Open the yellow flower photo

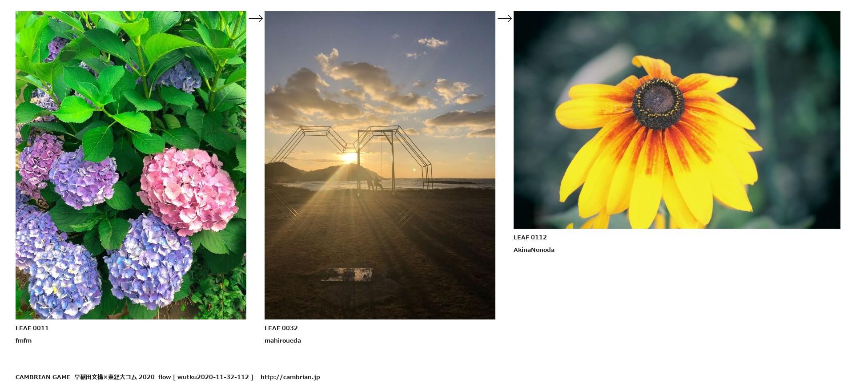point(676,120)
